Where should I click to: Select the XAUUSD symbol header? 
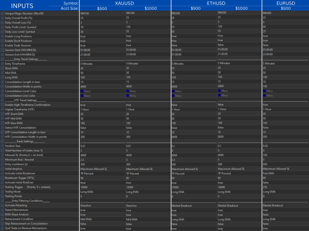pyautogui.click(x=124, y=3)
